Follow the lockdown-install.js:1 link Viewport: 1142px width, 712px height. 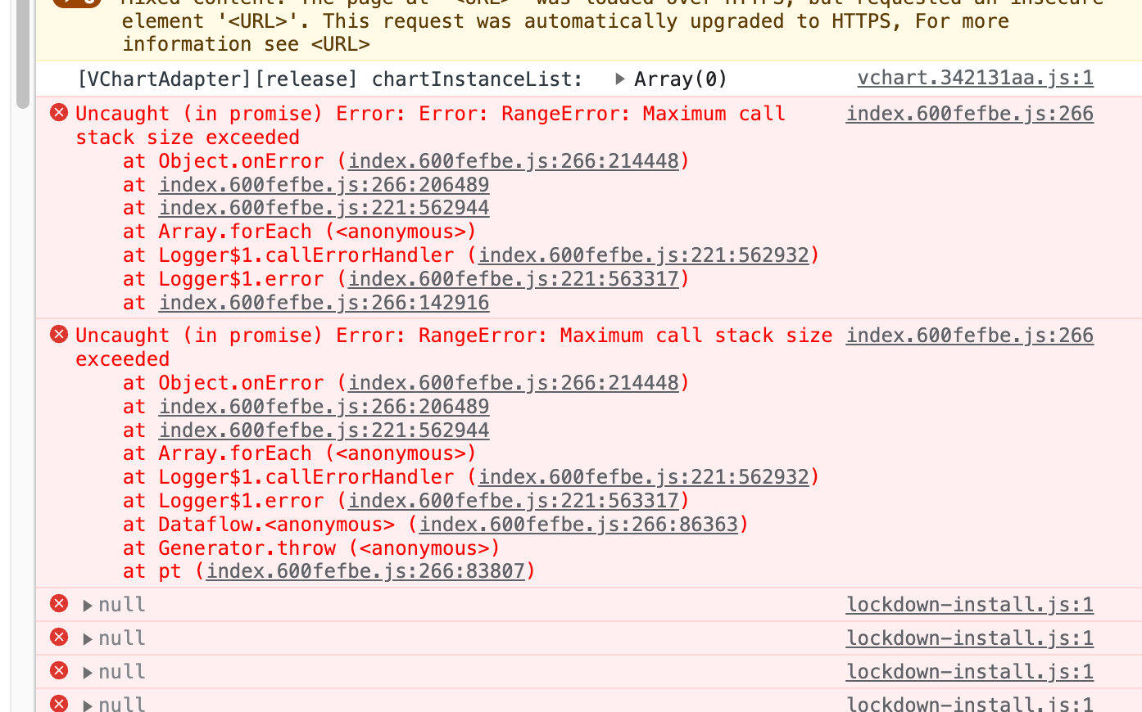969,604
